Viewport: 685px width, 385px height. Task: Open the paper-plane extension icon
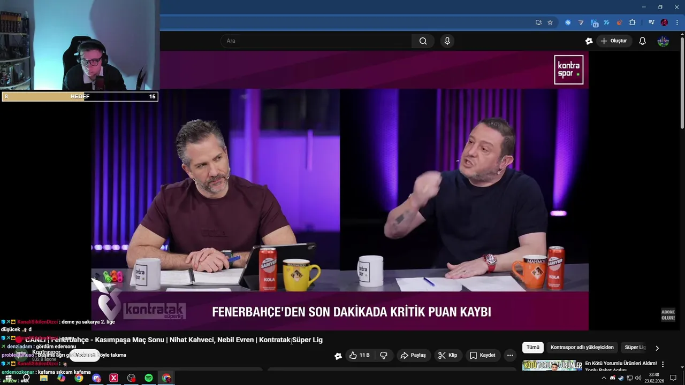pos(581,22)
